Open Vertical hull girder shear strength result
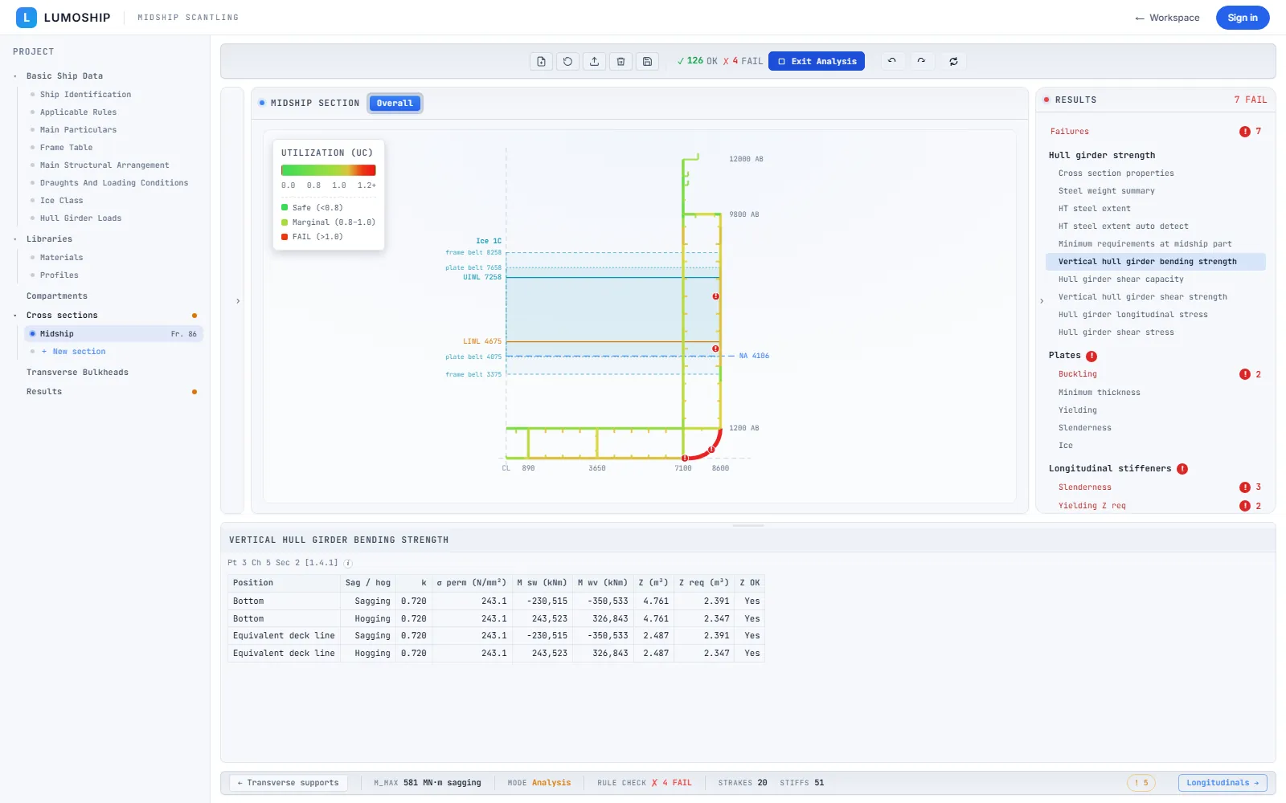The height and width of the screenshot is (803, 1286). click(1142, 297)
